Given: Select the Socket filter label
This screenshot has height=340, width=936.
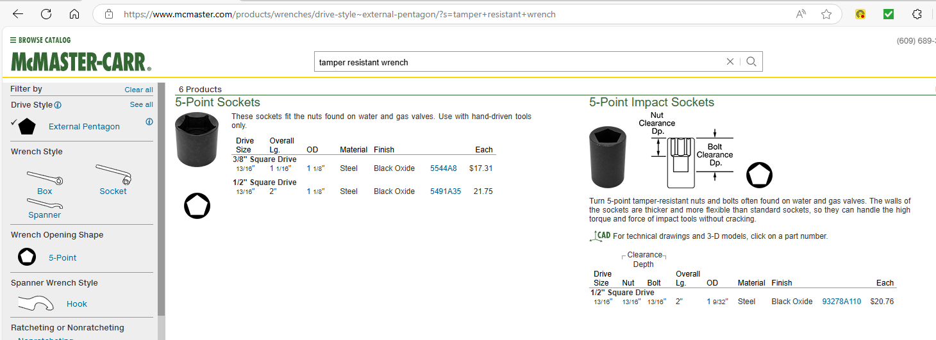Looking at the screenshot, I should 113,191.
